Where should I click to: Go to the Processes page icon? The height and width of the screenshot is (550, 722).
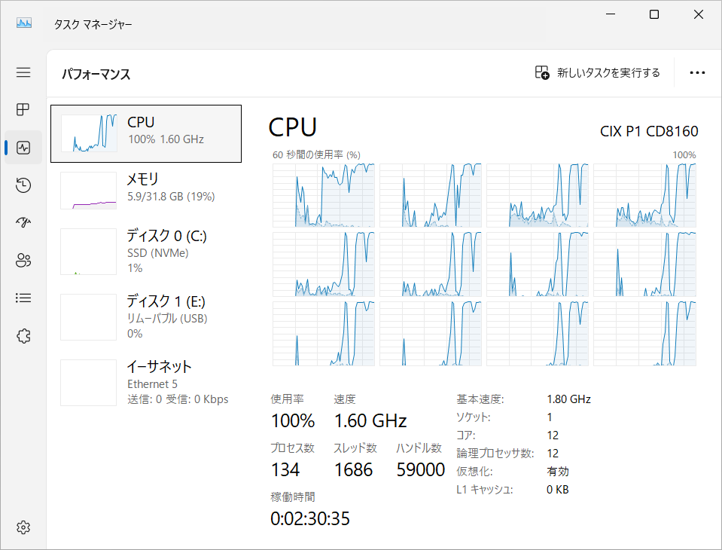coord(23,110)
